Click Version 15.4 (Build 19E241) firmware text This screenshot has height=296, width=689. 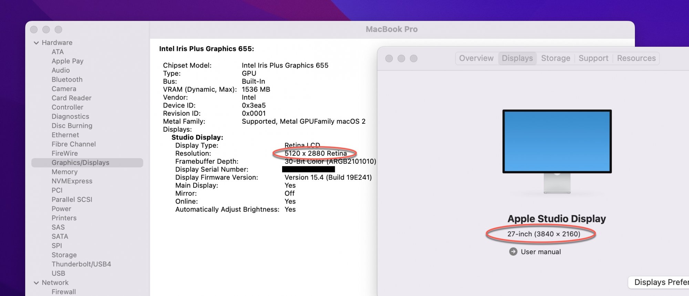[x=328, y=177]
